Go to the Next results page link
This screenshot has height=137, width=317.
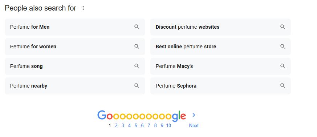194,125
